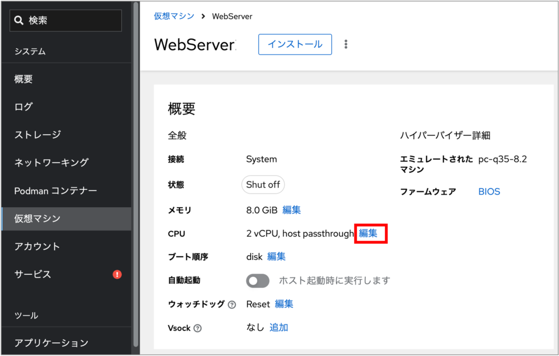This screenshot has height=356, width=559.
Task: Open アカウント in sidebar
Action: click(x=66, y=246)
